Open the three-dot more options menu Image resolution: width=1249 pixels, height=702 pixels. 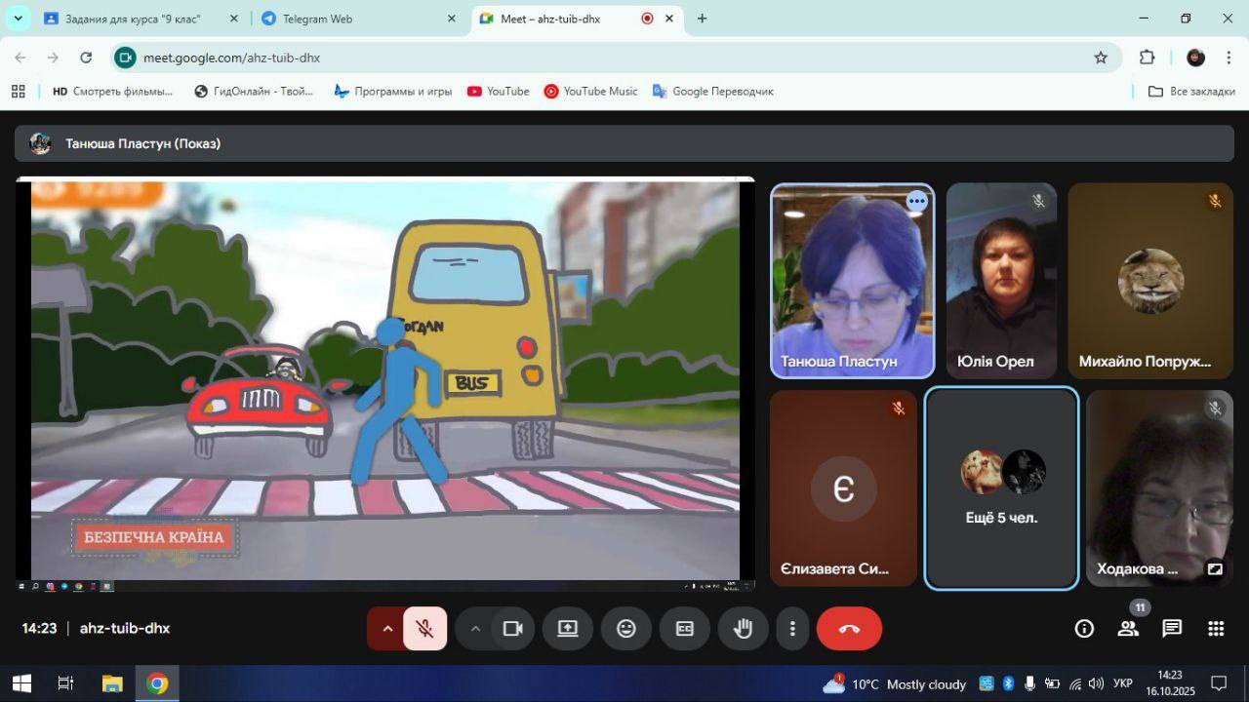pyautogui.click(x=793, y=629)
